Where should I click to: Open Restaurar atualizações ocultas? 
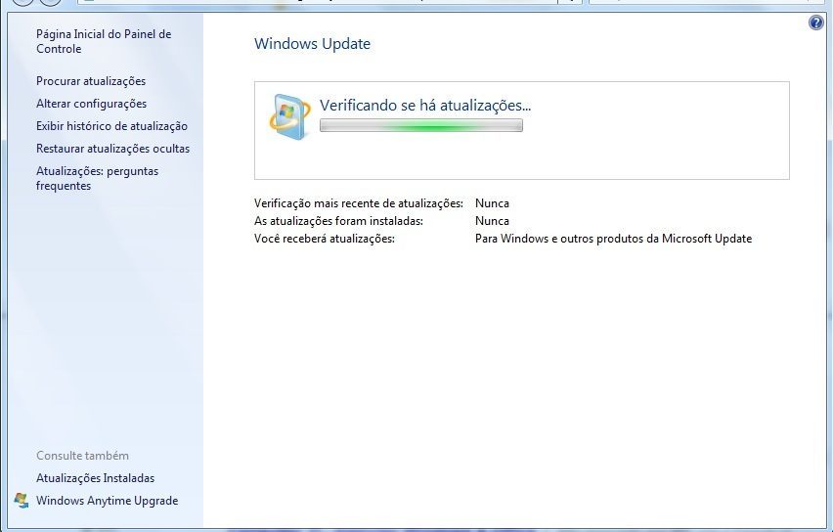point(112,149)
